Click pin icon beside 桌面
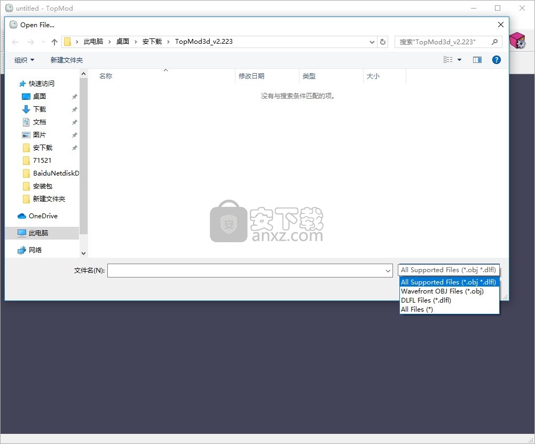Screen dimensions: 535x444 [x=74, y=97]
